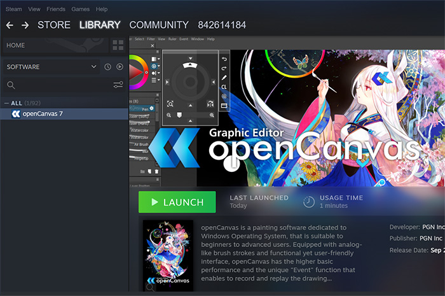
Task: Open the Friends menu
Action: [56, 9]
